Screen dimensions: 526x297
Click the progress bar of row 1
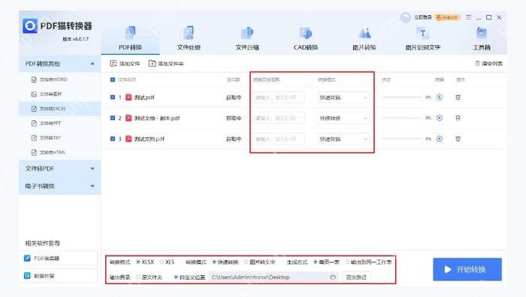click(402, 97)
